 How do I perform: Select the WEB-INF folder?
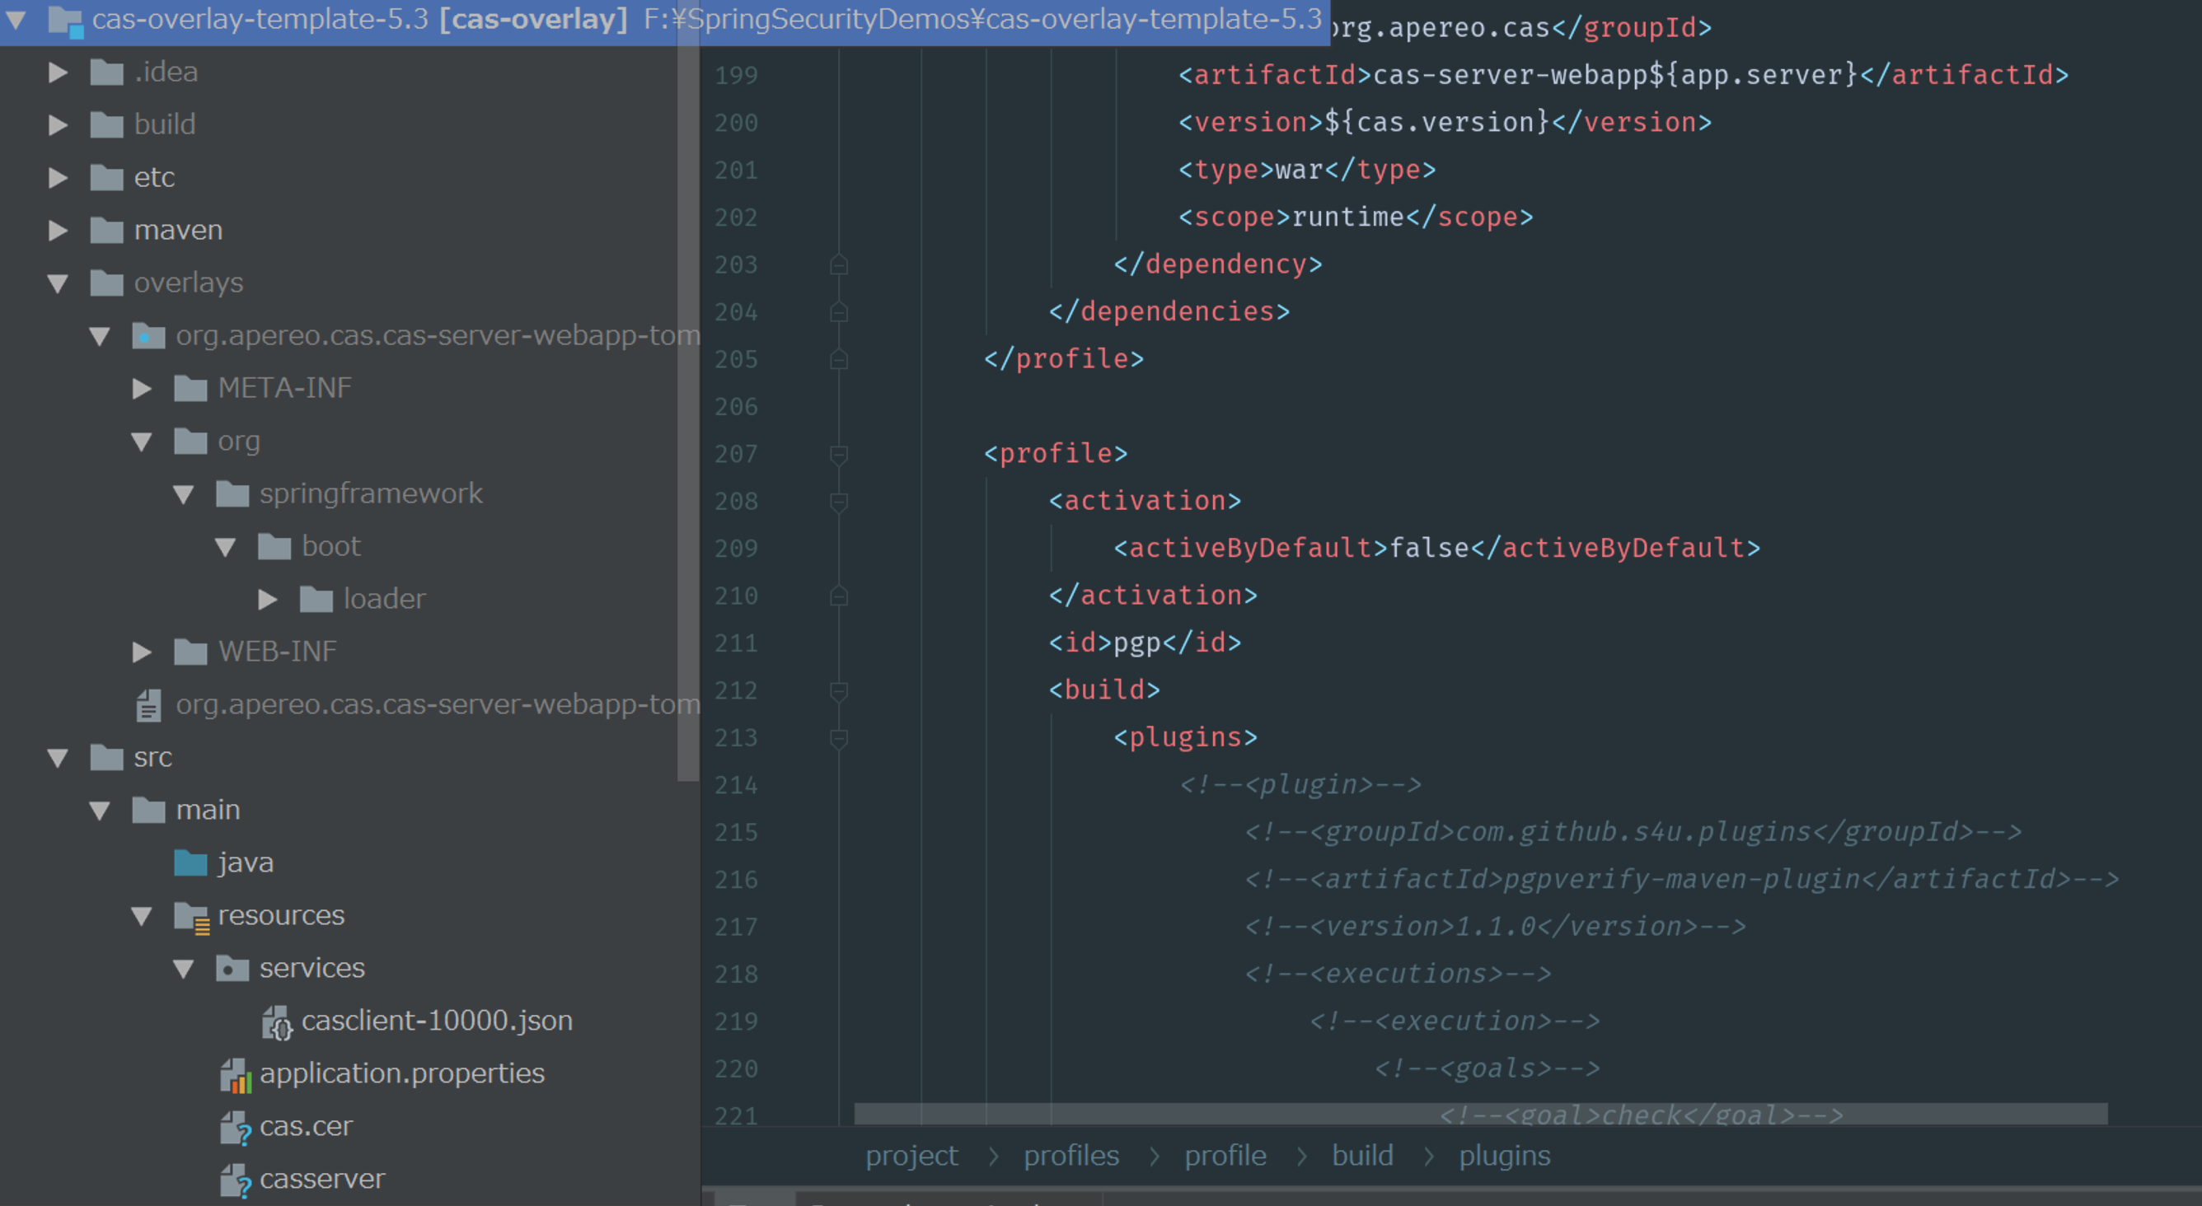coord(277,652)
